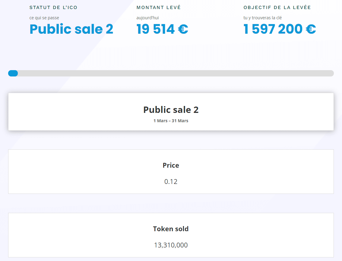
Task: Click the 'MONTANT LEVÉ' label
Action: (159, 8)
